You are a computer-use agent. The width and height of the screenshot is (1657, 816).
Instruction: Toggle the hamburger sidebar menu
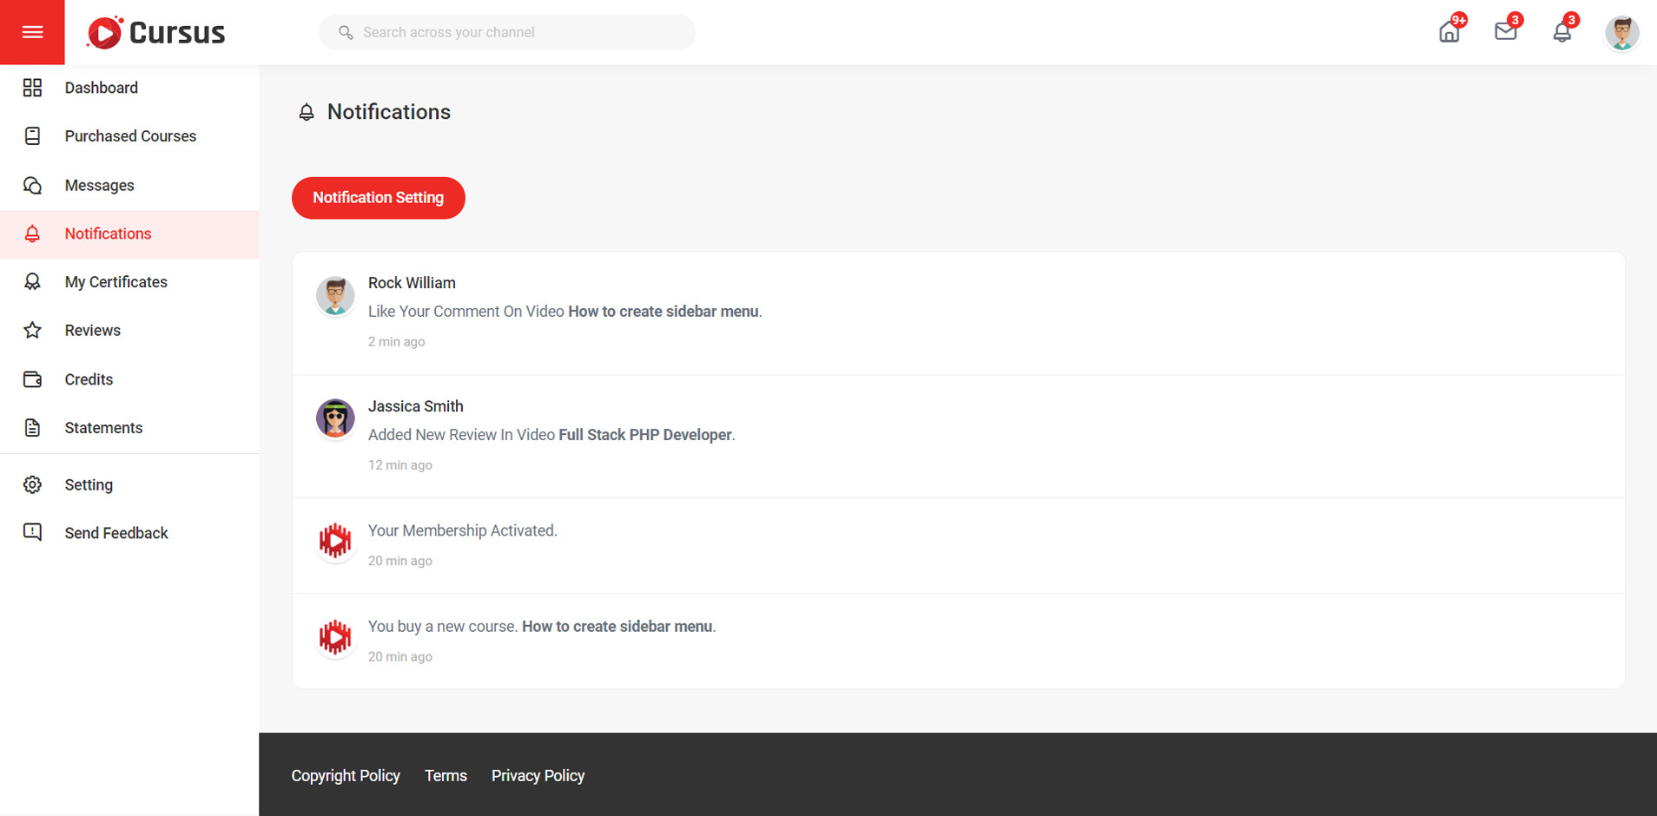click(32, 32)
